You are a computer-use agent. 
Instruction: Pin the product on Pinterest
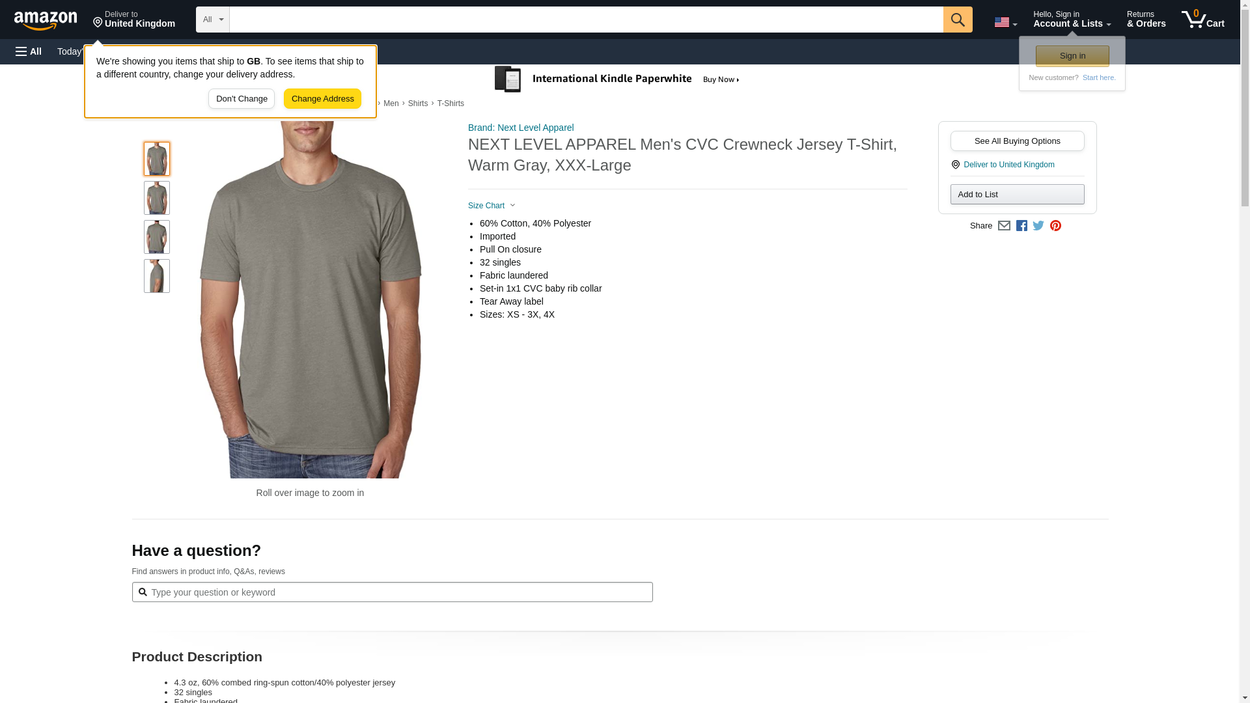1055,226
